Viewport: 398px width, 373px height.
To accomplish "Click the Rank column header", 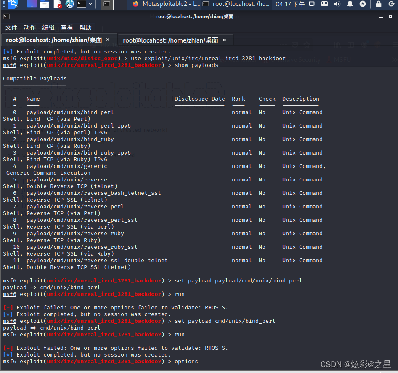I will coord(239,99).
